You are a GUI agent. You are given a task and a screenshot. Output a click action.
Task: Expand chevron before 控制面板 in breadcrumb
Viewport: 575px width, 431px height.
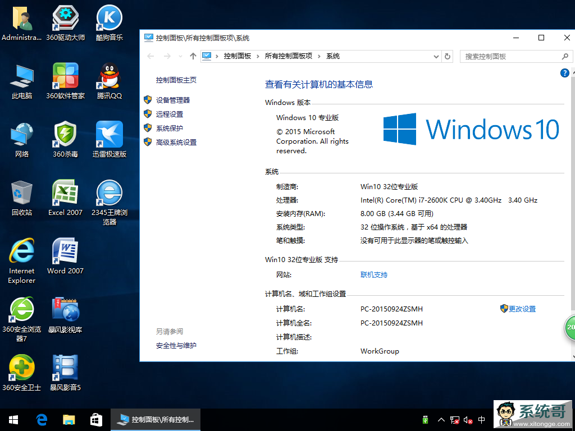click(x=217, y=57)
